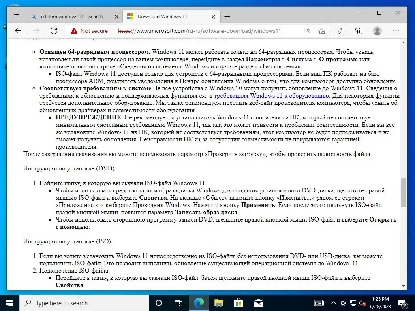
Task: Switch to the crfxfnm windows 11 Search tab
Action: [x=72, y=16]
